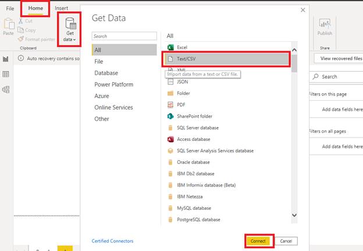Choose the Online Services category
This screenshot has width=363, height=251.
[113, 107]
